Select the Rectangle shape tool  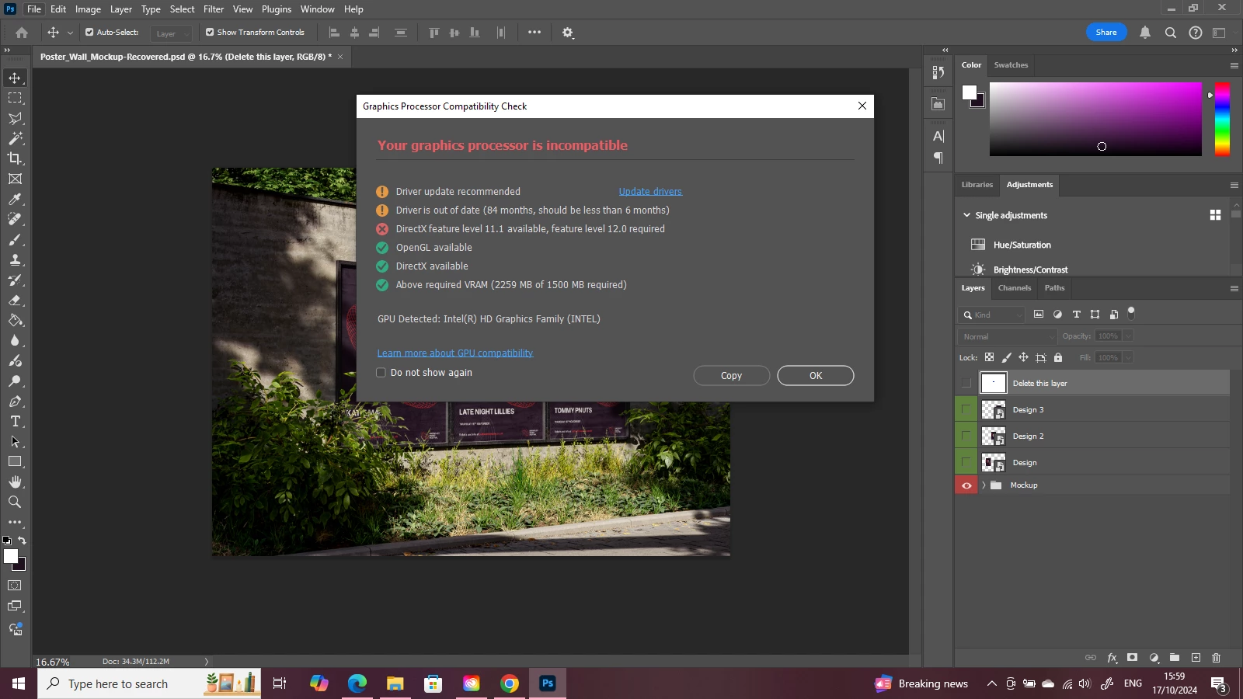[15, 461]
